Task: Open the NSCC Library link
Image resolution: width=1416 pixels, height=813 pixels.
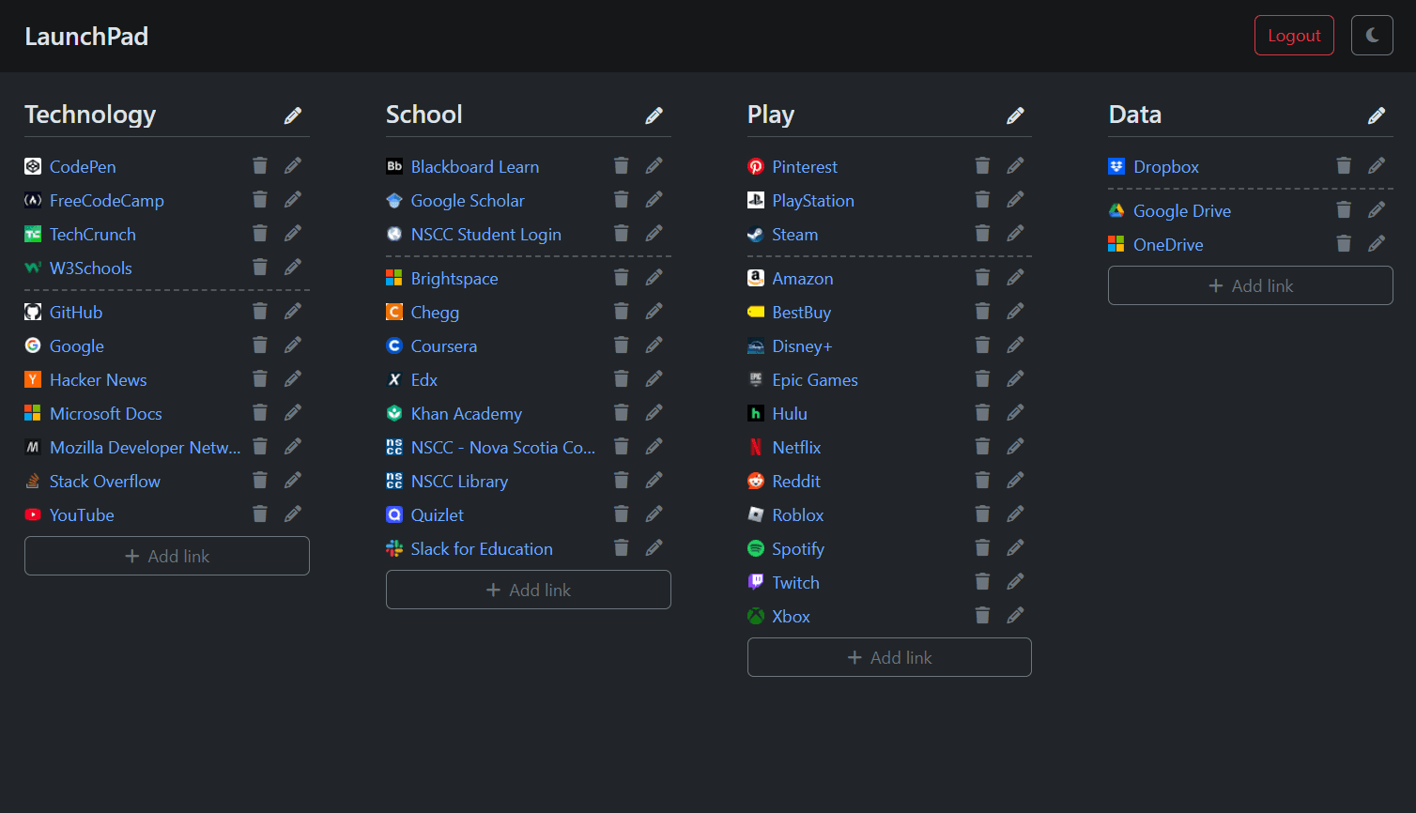Action: [459, 481]
